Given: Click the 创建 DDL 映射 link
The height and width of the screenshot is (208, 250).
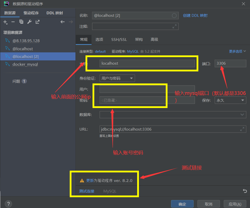Looking at the screenshot, I should point(195,16).
